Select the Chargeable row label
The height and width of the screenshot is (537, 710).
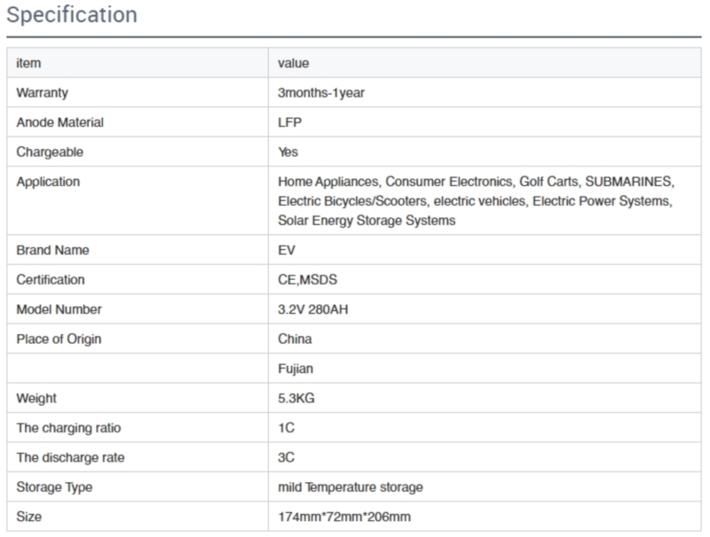(x=50, y=152)
